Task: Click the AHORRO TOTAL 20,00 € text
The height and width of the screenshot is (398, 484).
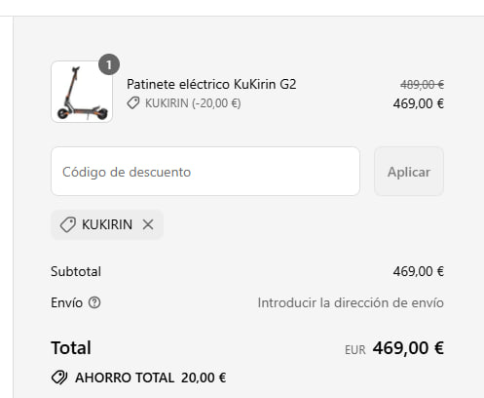Action: pos(151,378)
